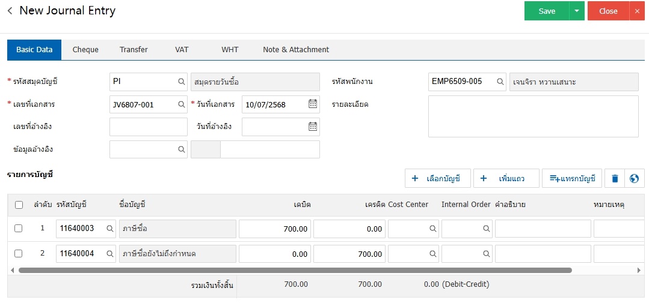Click the green Save button
649x303 pixels.
pos(547,11)
